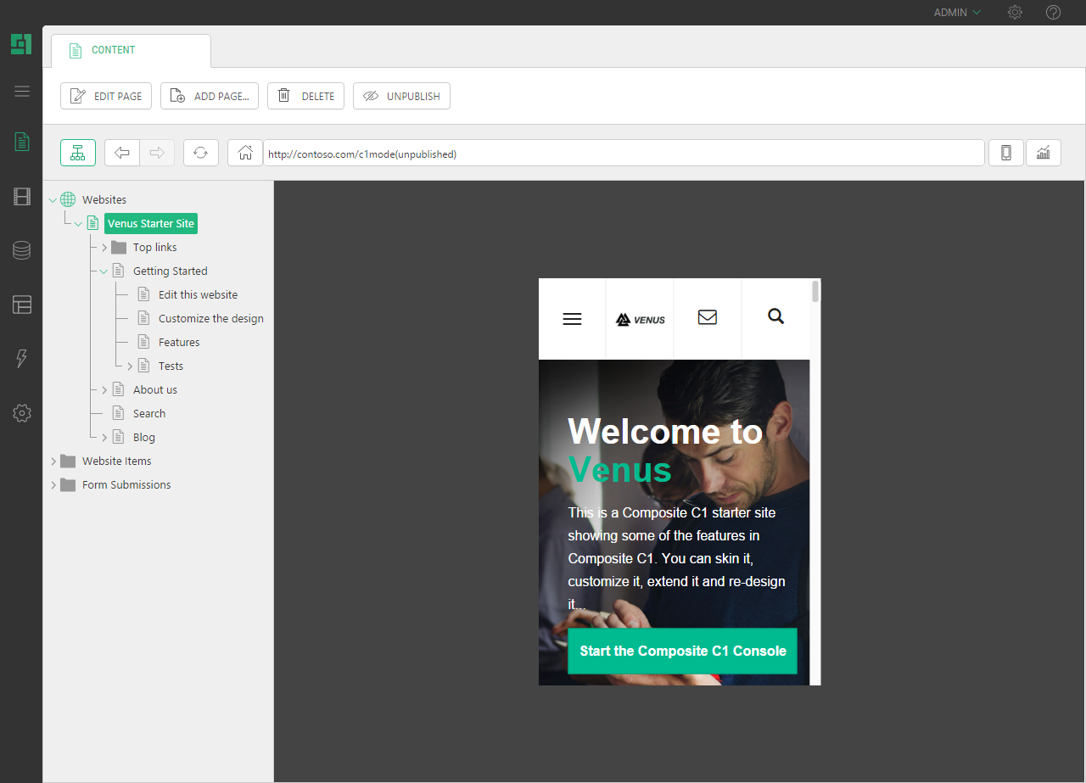Open the ADD PAGE menu option
1086x783 pixels.
pos(209,96)
